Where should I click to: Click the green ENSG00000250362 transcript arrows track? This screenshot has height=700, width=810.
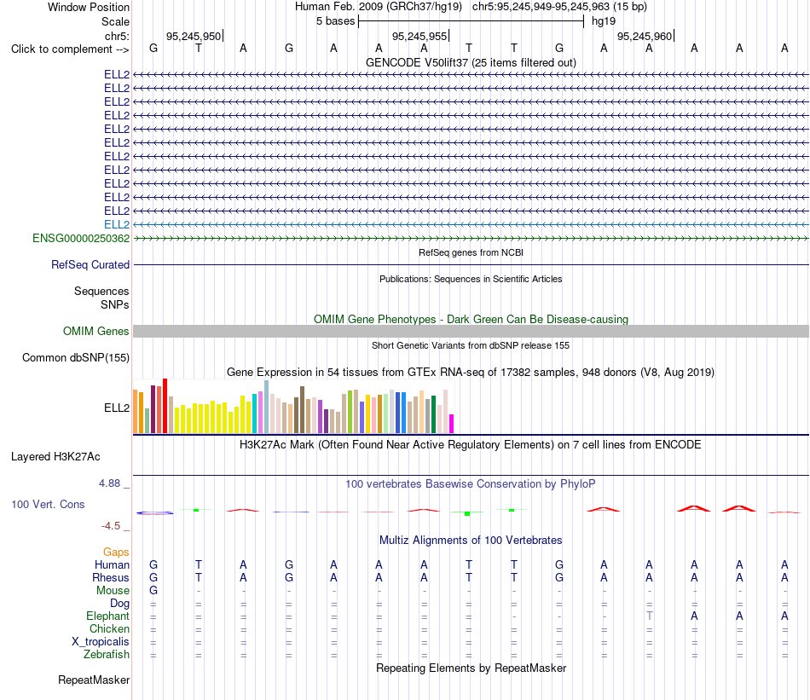tap(471, 238)
